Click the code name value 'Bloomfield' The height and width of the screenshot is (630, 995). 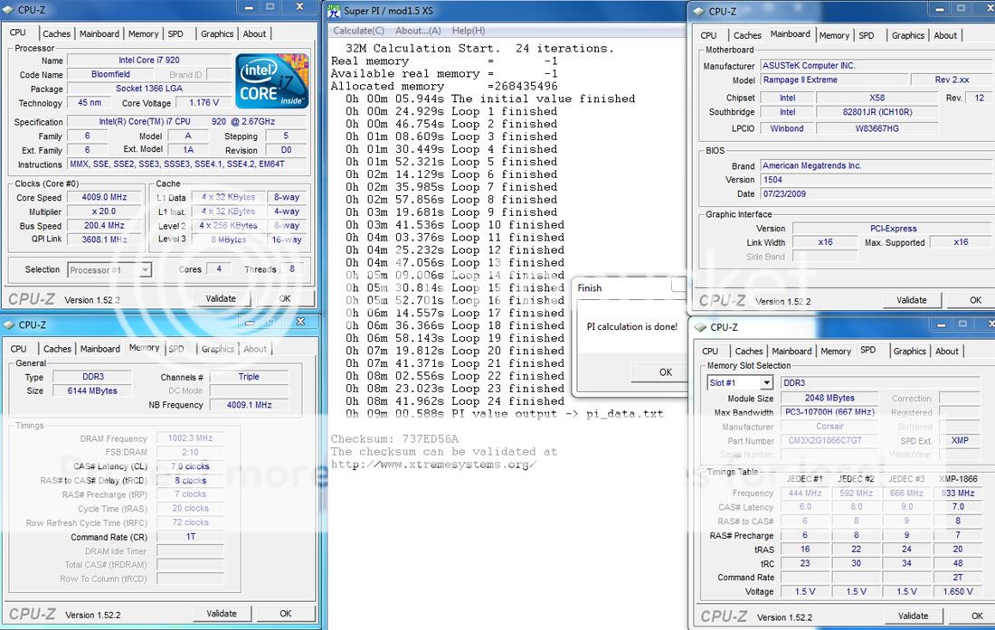point(110,74)
